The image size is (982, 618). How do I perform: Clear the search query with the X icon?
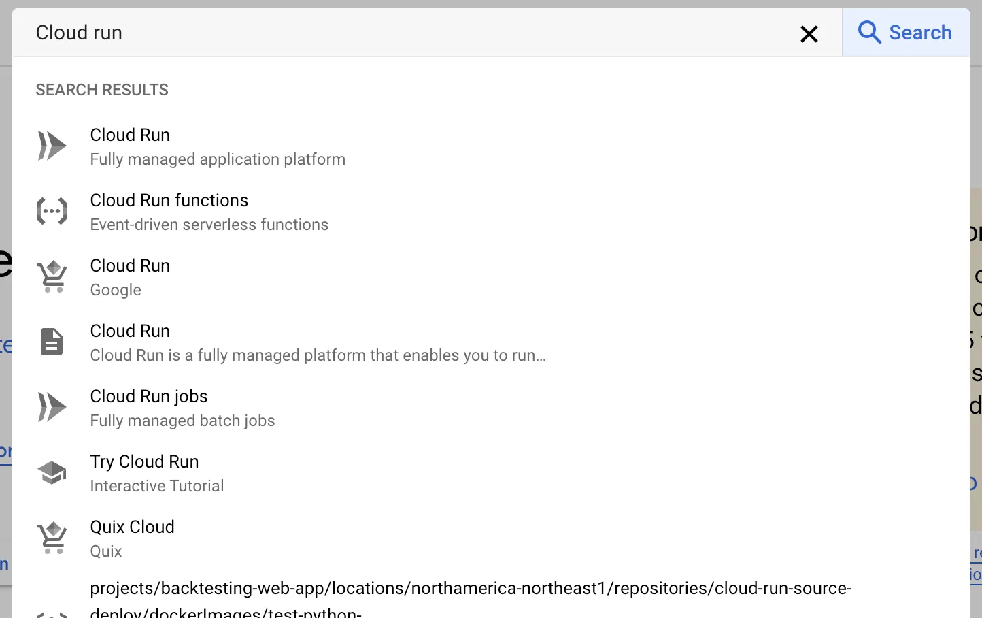click(809, 33)
